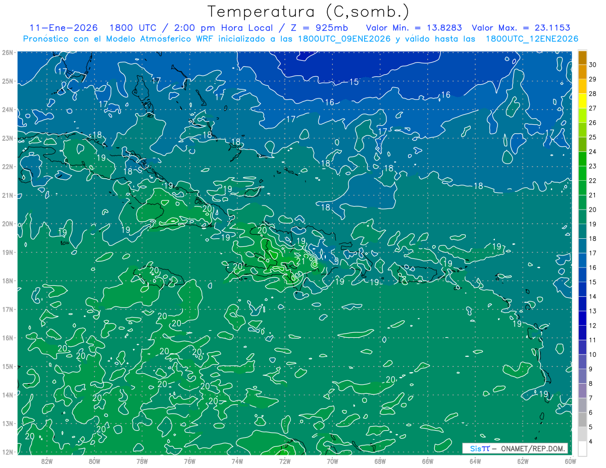The image size is (606, 468).
Task: Click '1800 UTC / 2:00 pm Hora Local' text
Action: coord(190,28)
